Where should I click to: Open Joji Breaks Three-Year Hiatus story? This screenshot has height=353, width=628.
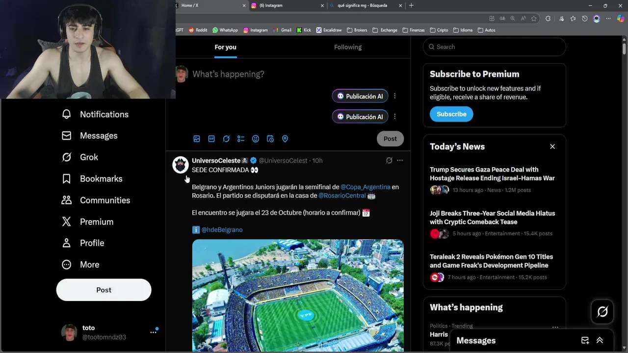click(492, 218)
